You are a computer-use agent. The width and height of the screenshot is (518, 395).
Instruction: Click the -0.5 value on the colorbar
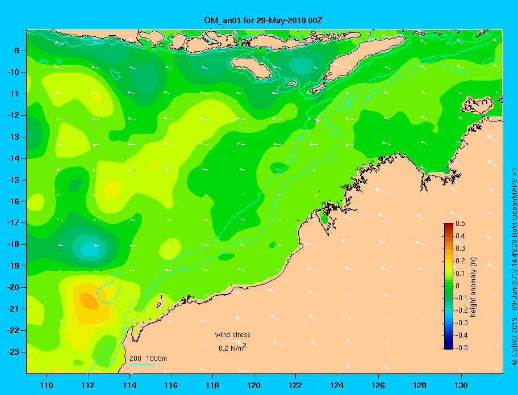tap(461, 348)
